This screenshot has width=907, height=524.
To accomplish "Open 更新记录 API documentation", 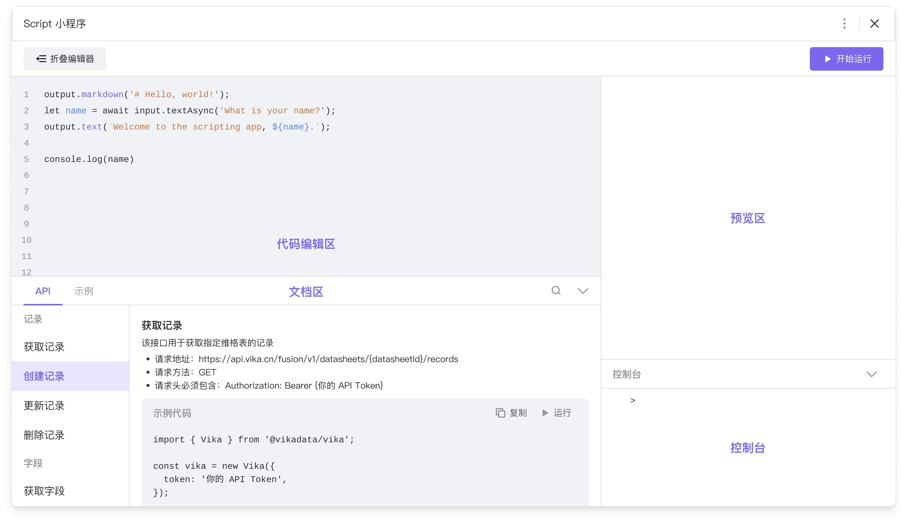I will 44,406.
